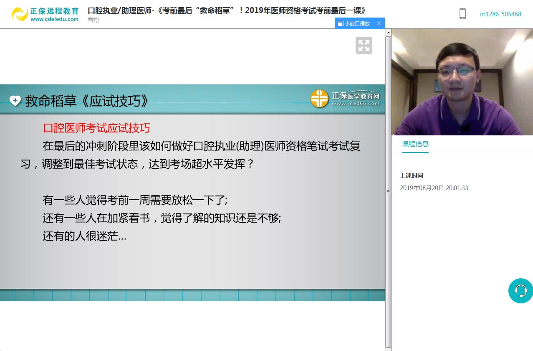Click the www.cdeledu.com site address

coord(54,19)
